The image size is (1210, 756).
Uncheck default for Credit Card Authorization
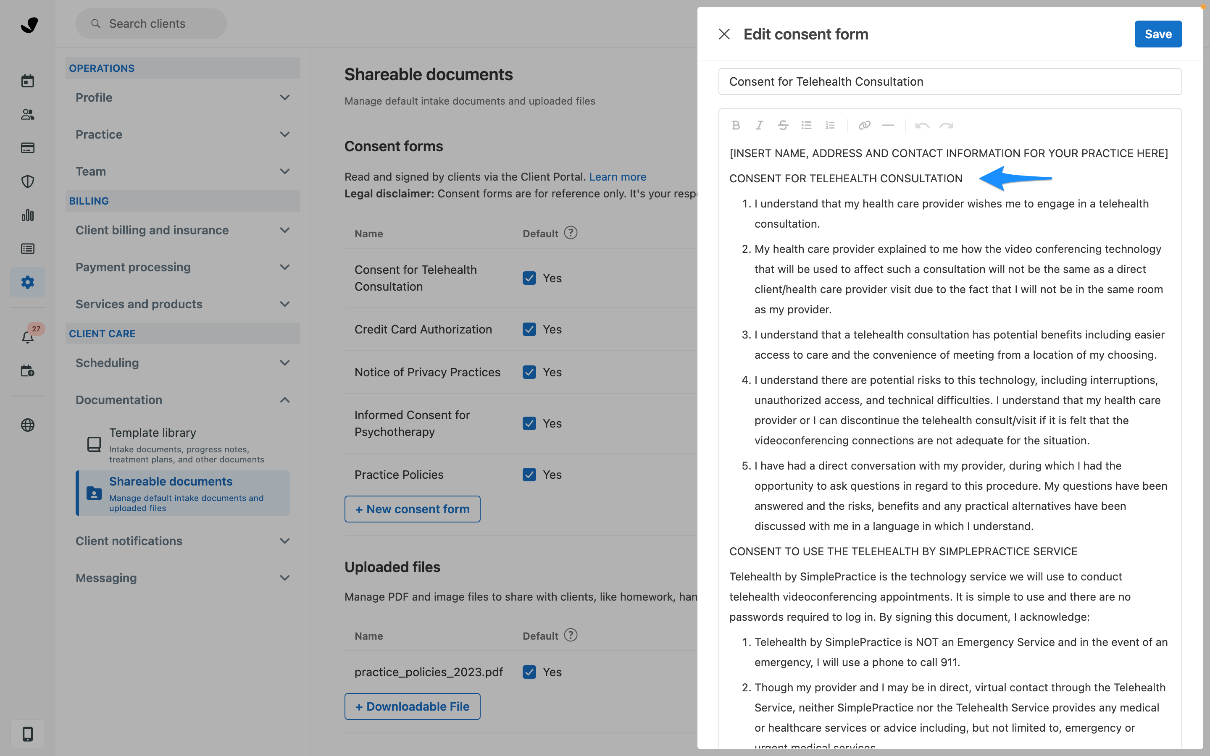pyautogui.click(x=529, y=329)
